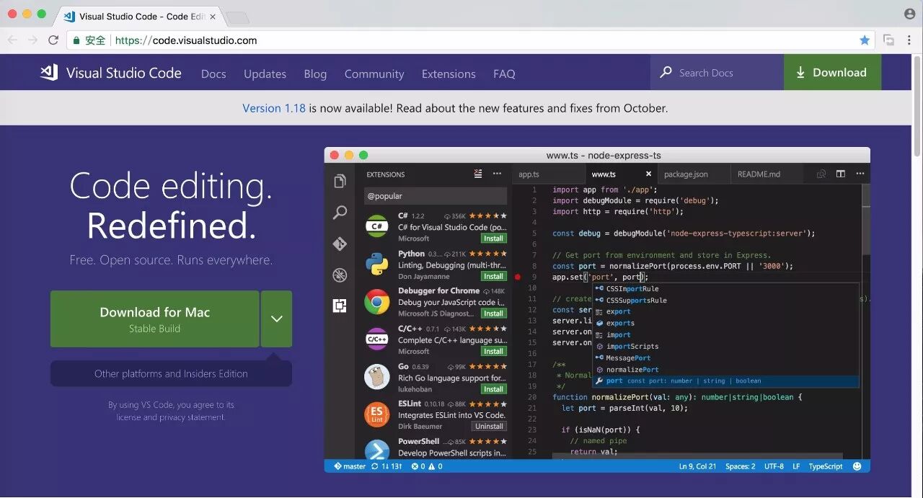This screenshot has width=923, height=498.
Task: Click Download for Mac Stable Build button
Action: 154,319
